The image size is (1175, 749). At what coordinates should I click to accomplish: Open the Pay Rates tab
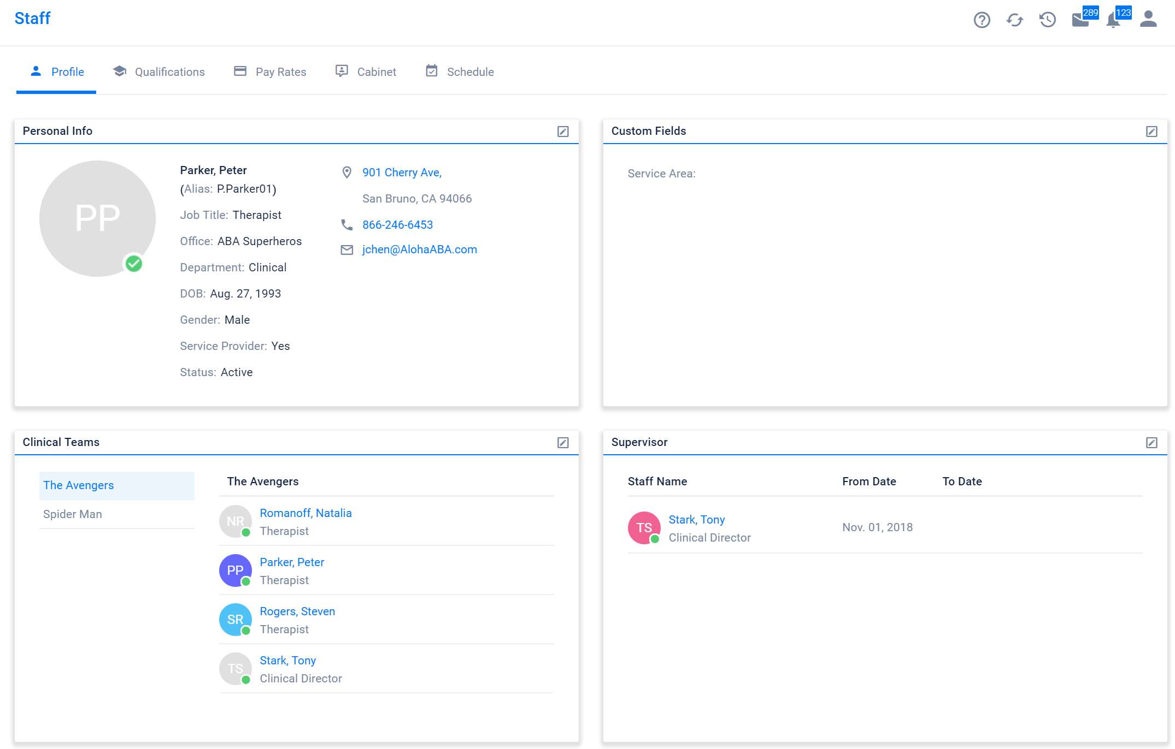[x=270, y=72]
